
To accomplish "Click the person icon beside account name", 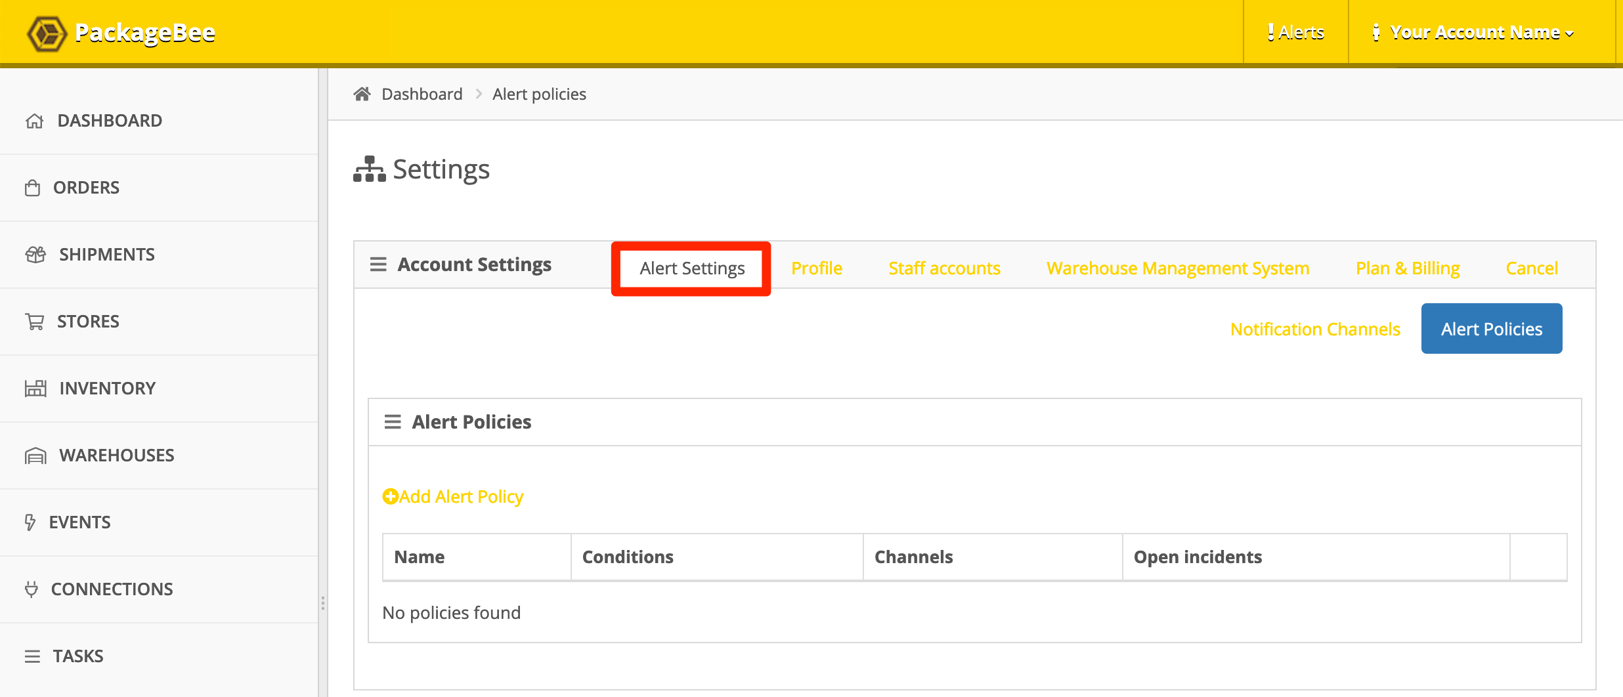I will 1375,32.
